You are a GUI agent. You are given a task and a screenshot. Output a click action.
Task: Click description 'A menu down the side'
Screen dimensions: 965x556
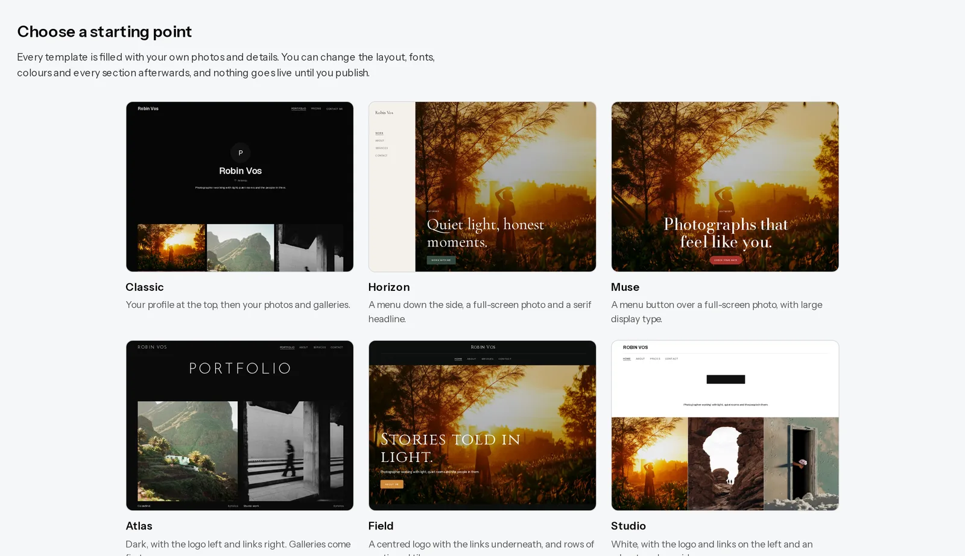tap(480, 312)
